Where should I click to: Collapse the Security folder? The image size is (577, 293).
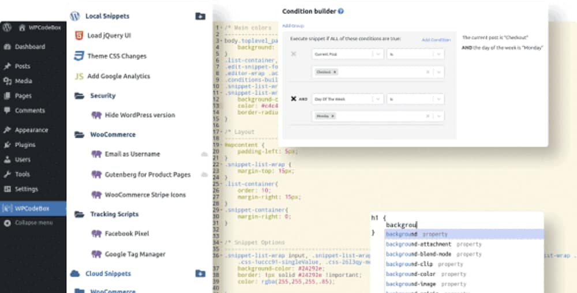[79, 96]
